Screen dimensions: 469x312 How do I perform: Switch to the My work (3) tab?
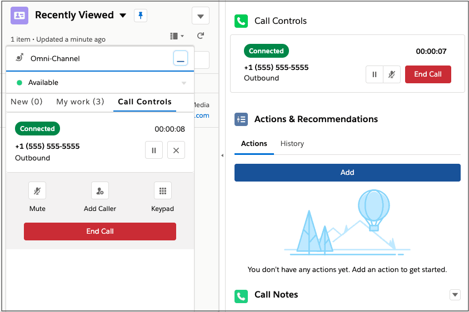[x=80, y=102]
